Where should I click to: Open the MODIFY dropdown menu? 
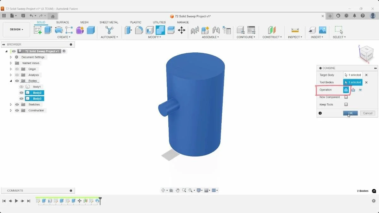pyautogui.click(x=154, y=37)
